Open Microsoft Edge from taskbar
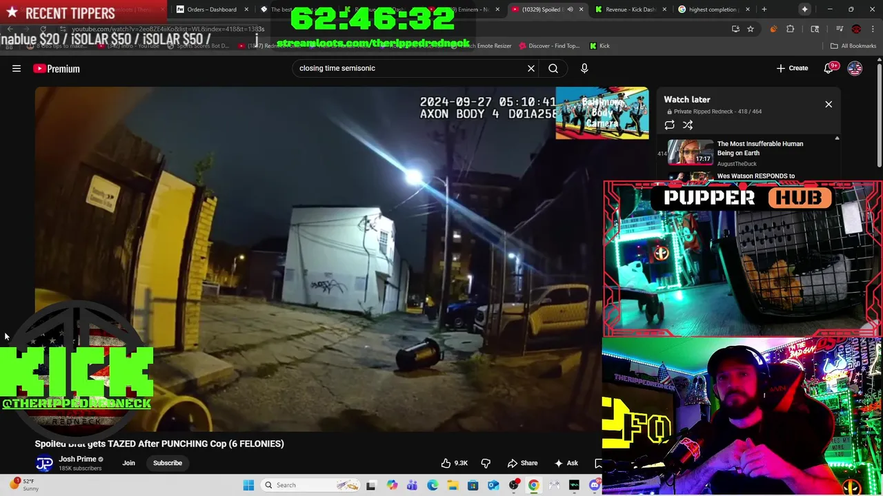The width and height of the screenshot is (883, 496). 432,485
